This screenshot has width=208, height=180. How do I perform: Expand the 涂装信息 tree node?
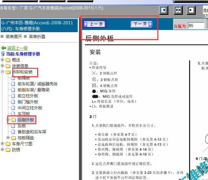click(2, 66)
